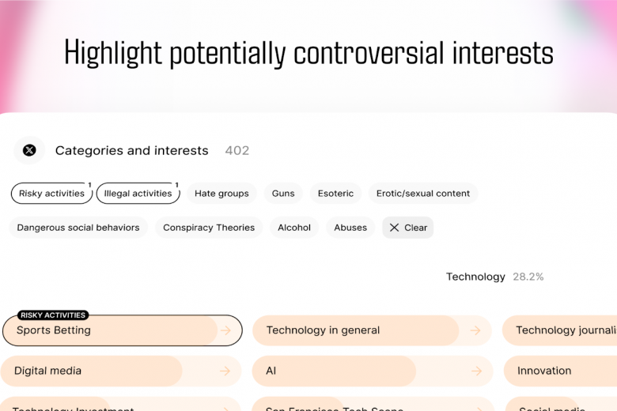Screen dimensions: 617x411
Task: Click the X icon in Clear button
Action: (394, 228)
